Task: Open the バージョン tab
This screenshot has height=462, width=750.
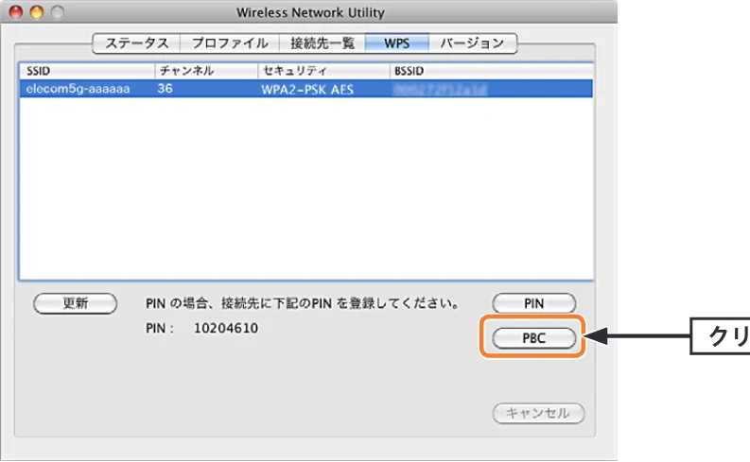Action: click(473, 43)
